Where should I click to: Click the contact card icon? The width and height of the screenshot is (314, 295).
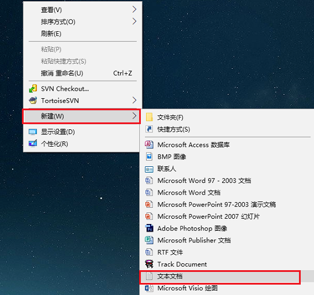149,169
